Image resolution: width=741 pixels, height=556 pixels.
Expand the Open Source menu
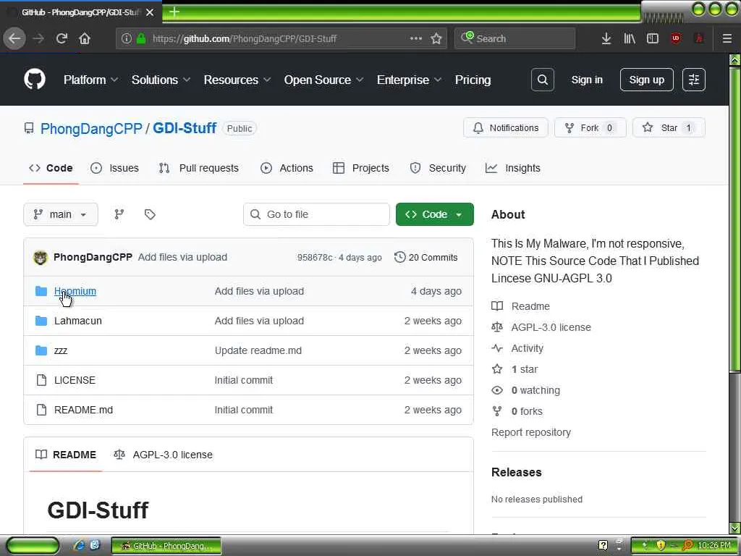tap(323, 80)
